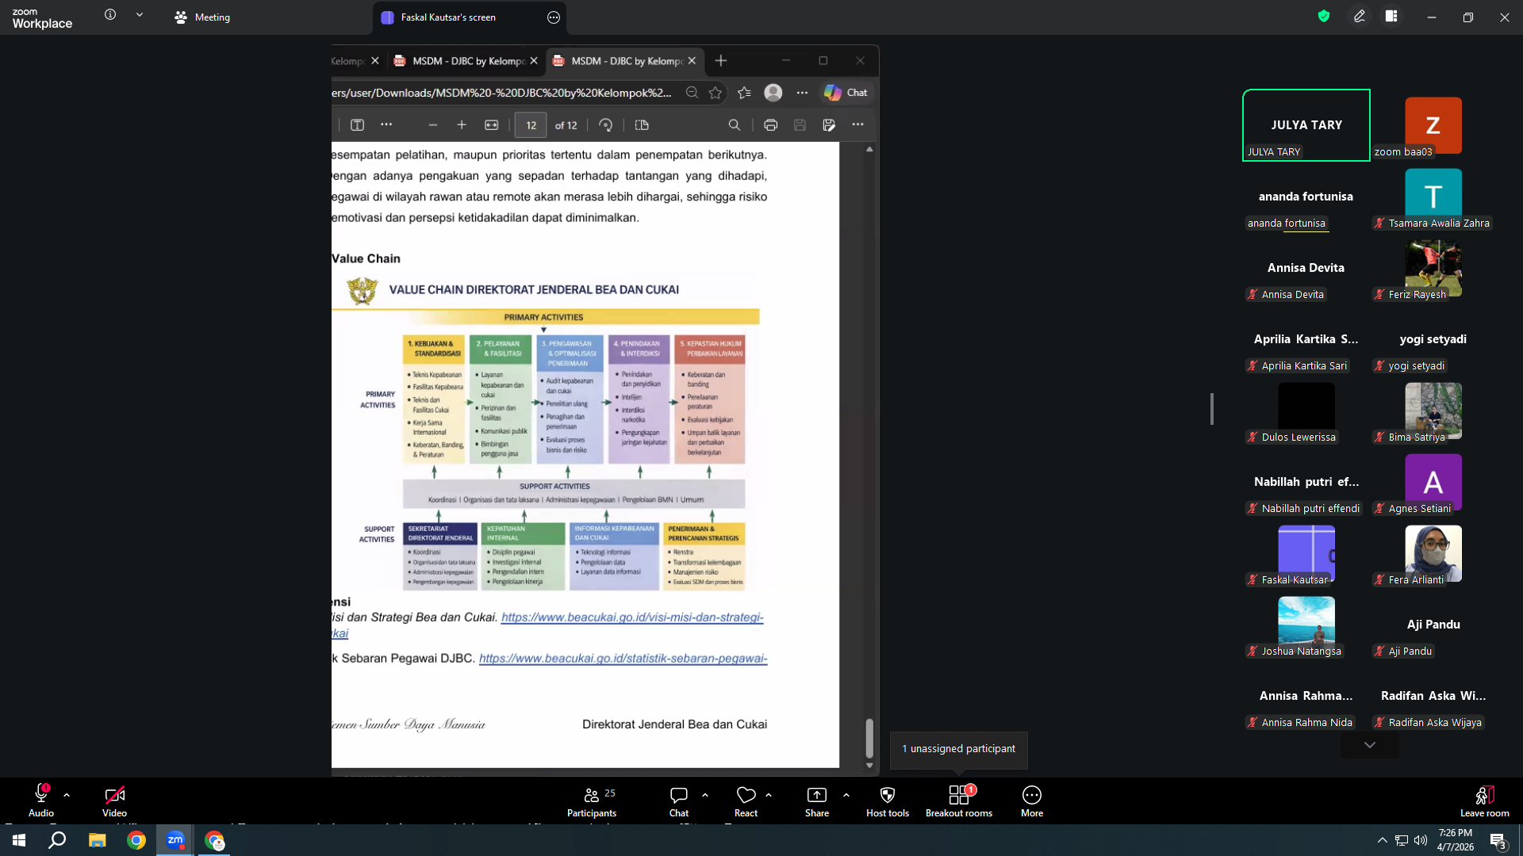The width and height of the screenshot is (1523, 856).
Task: Expand share options arrow beside Share
Action: pos(846,794)
